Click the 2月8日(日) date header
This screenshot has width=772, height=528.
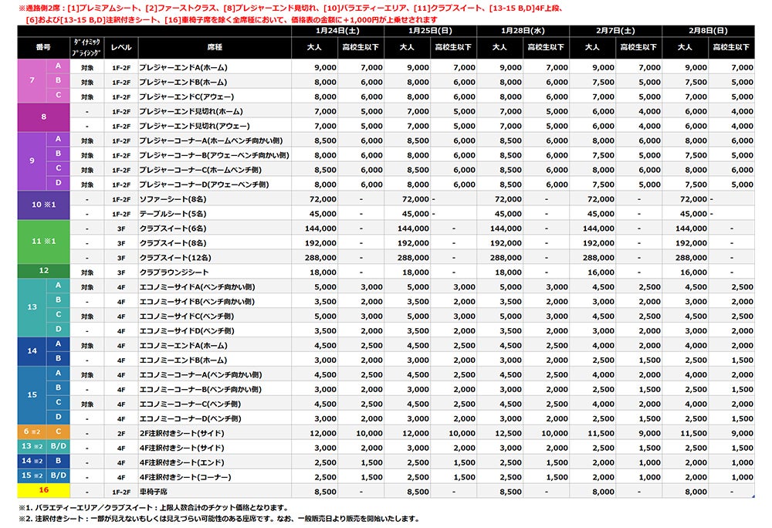(708, 31)
